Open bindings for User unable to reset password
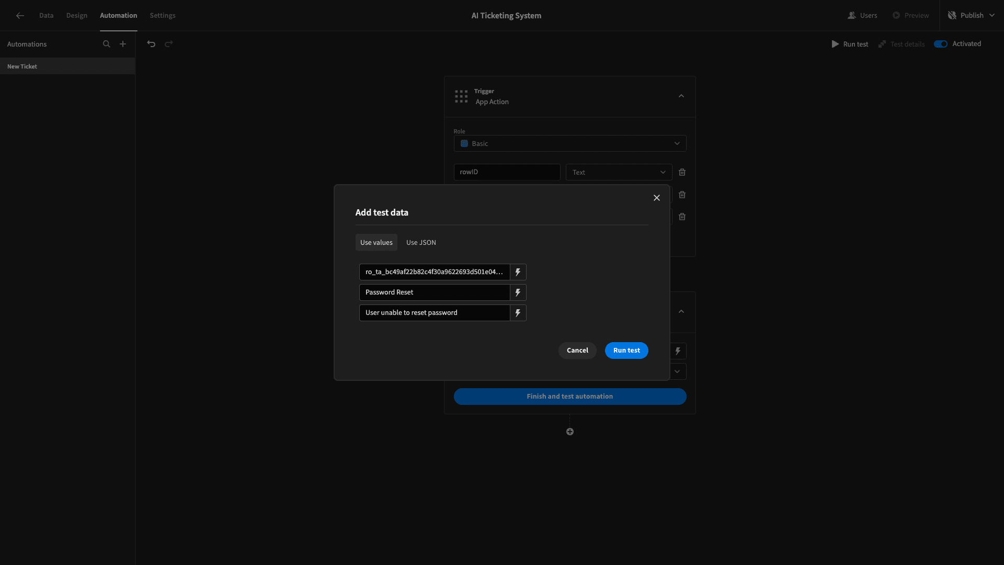 click(x=518, y=313)
